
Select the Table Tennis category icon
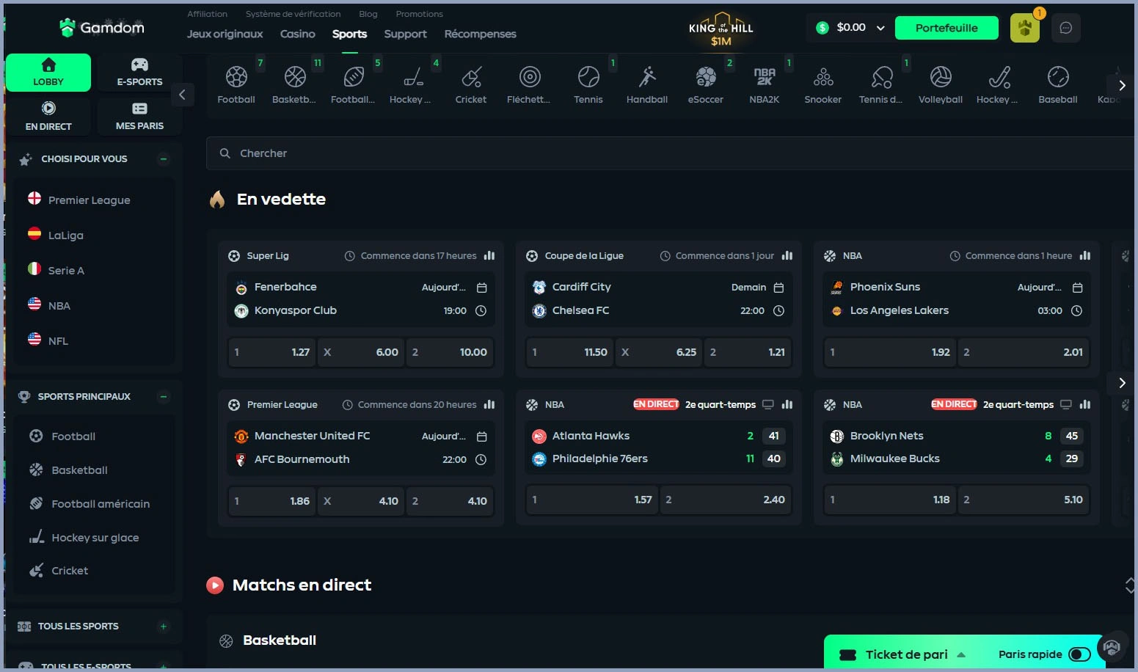pos(882,84)
